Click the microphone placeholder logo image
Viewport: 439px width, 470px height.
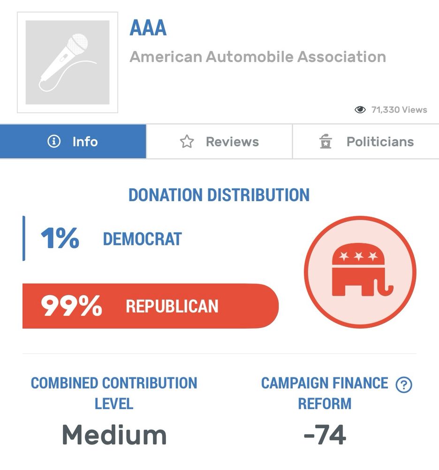click(68, 63)
